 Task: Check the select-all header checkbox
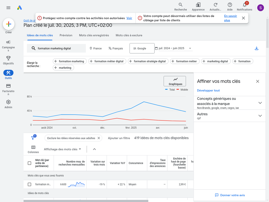pyautogui.click(x=29, y=163)
